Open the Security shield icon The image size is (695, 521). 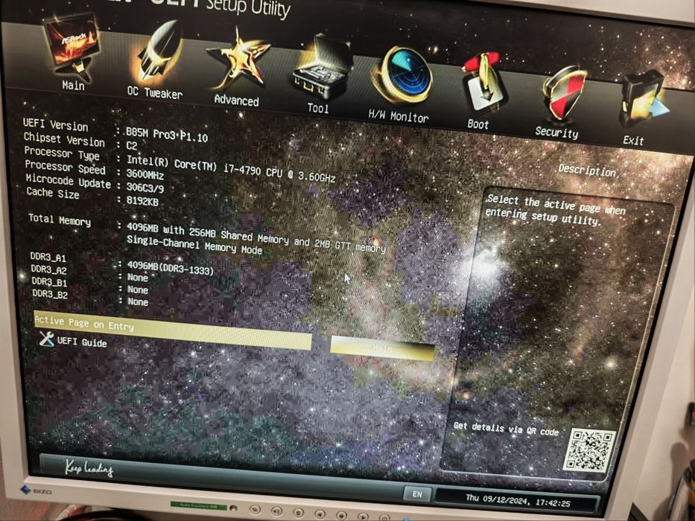tap(563, 94)
